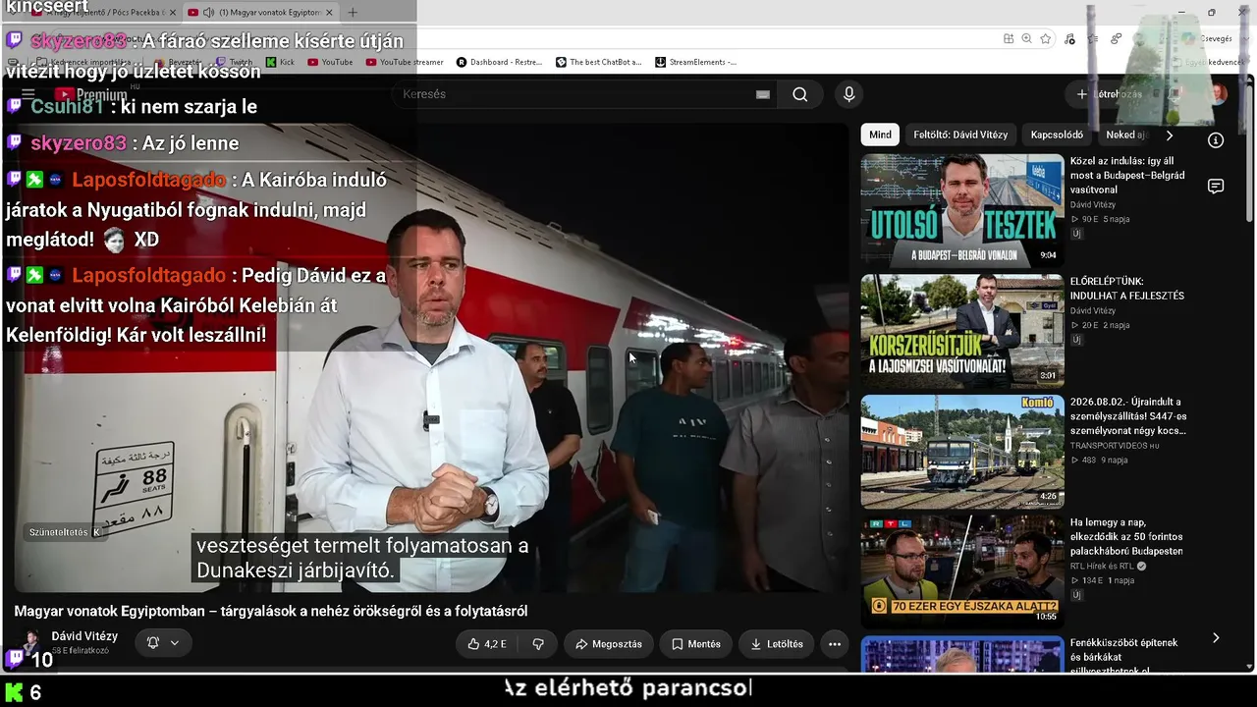Switch to the Magyar vonatok Egyiptomban tab
The width and height of the screenshot is (1257, 707).
[260, 13]
